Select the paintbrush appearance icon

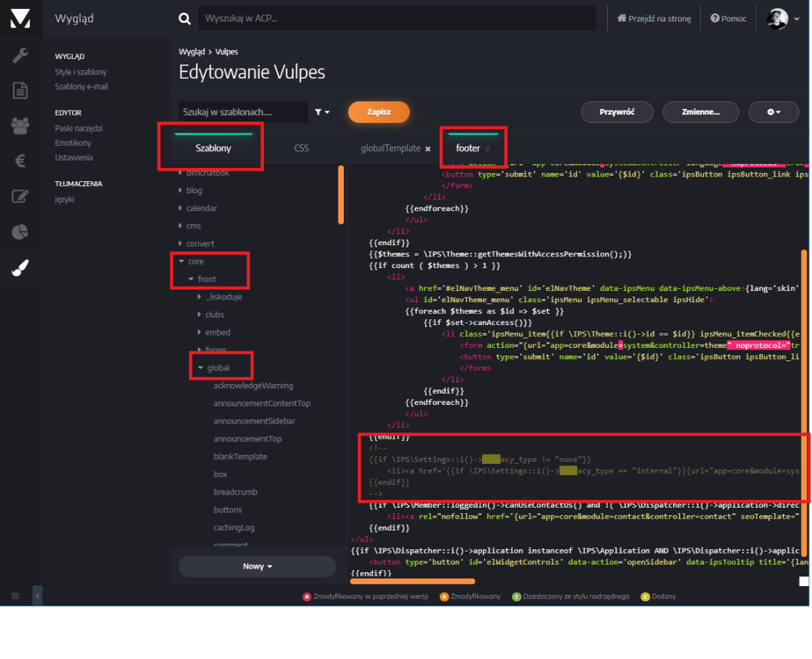pos(19,268)
